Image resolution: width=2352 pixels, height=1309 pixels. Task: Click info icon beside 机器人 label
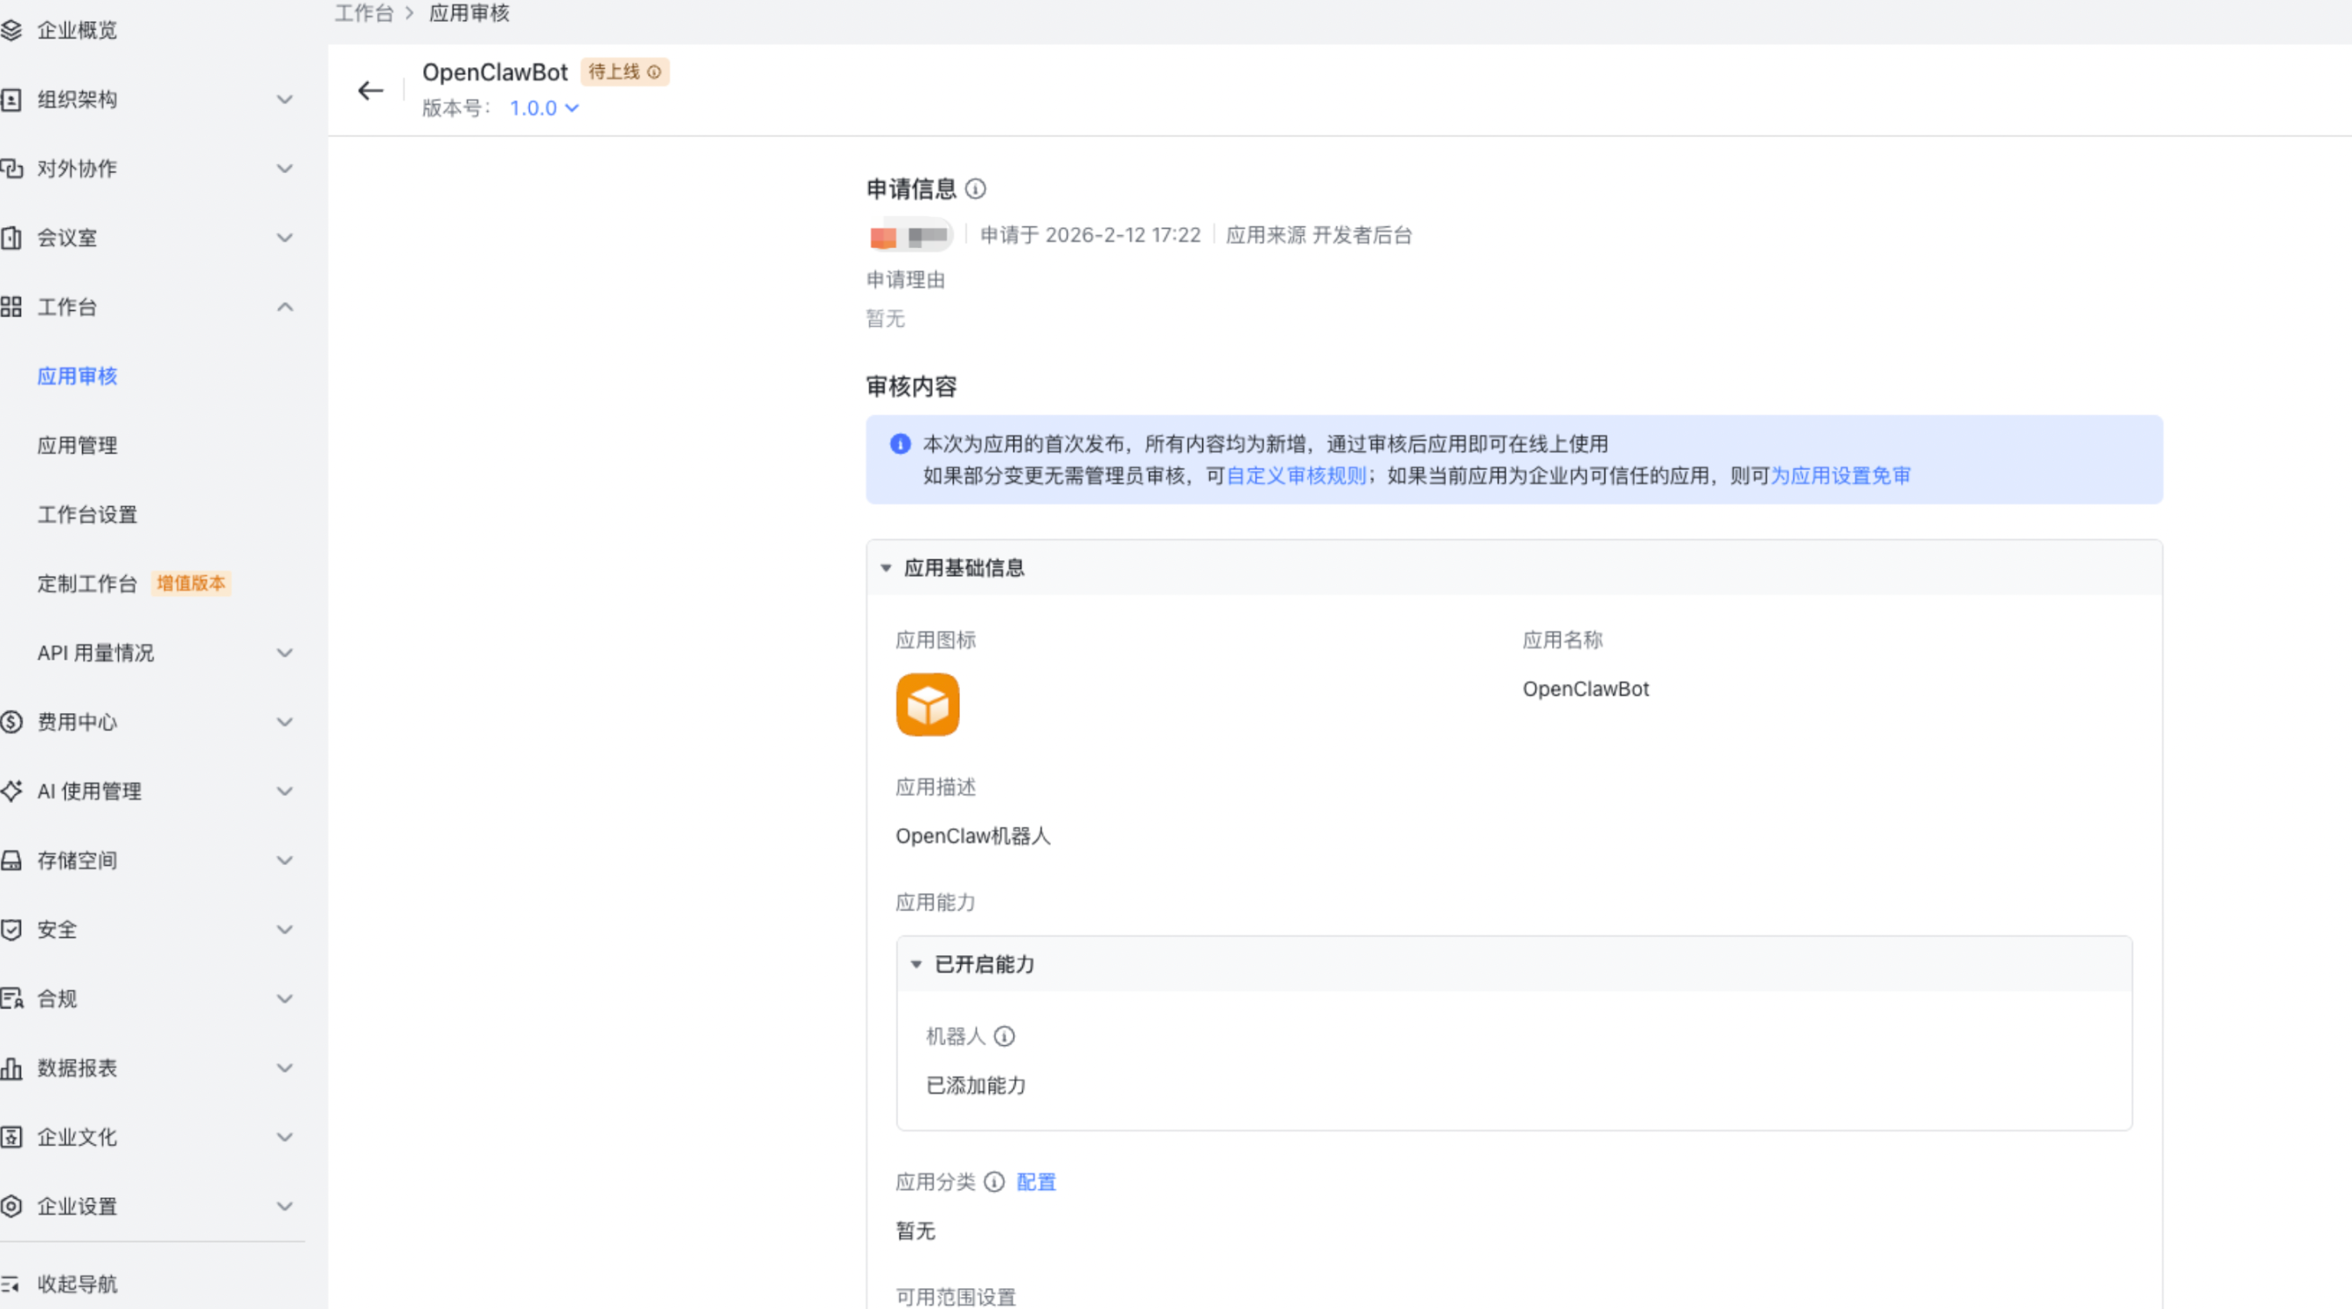(1004, 1036)
